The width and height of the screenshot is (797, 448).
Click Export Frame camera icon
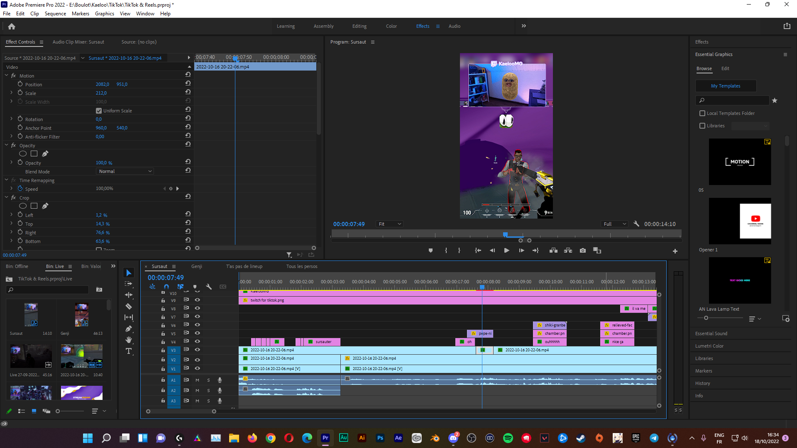(x=583, y=251)
